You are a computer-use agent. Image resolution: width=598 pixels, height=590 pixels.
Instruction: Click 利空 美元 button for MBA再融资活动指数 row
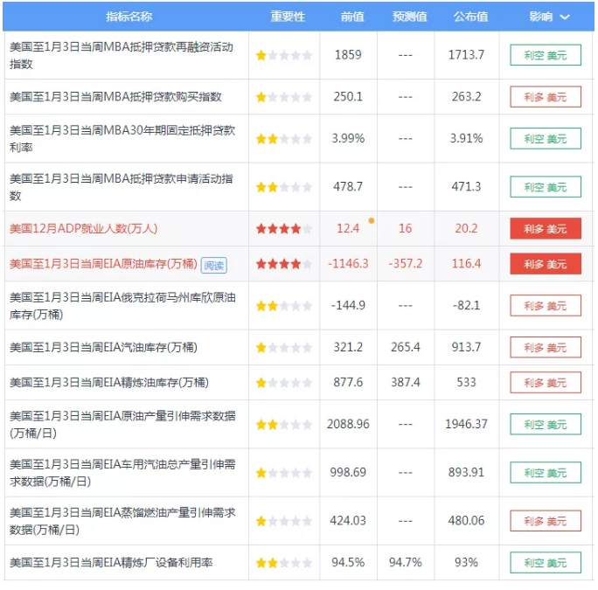pos(546,55)
